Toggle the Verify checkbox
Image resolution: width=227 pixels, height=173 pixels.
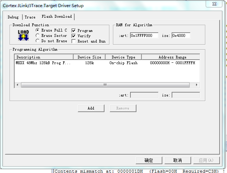74,36
